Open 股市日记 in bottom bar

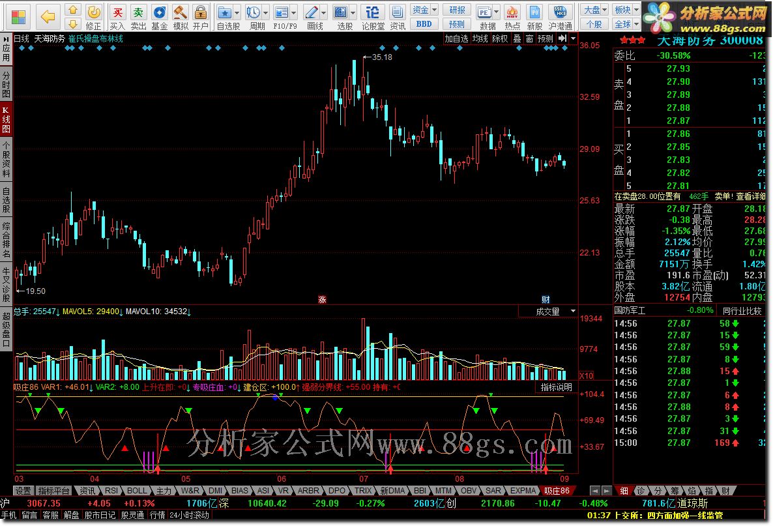click(x=100, y=515)
